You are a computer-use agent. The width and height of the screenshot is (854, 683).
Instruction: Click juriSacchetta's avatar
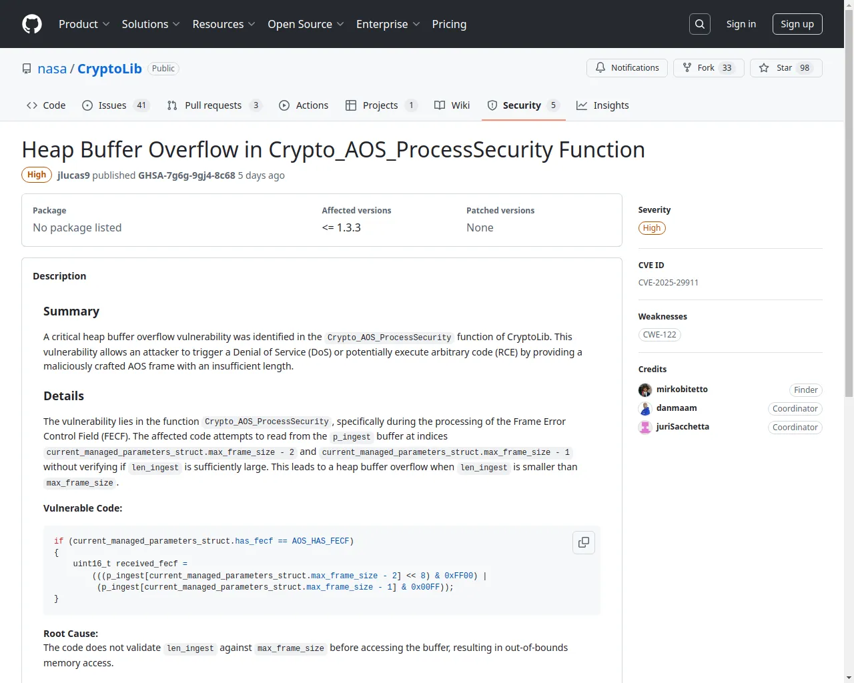point(645,428)
